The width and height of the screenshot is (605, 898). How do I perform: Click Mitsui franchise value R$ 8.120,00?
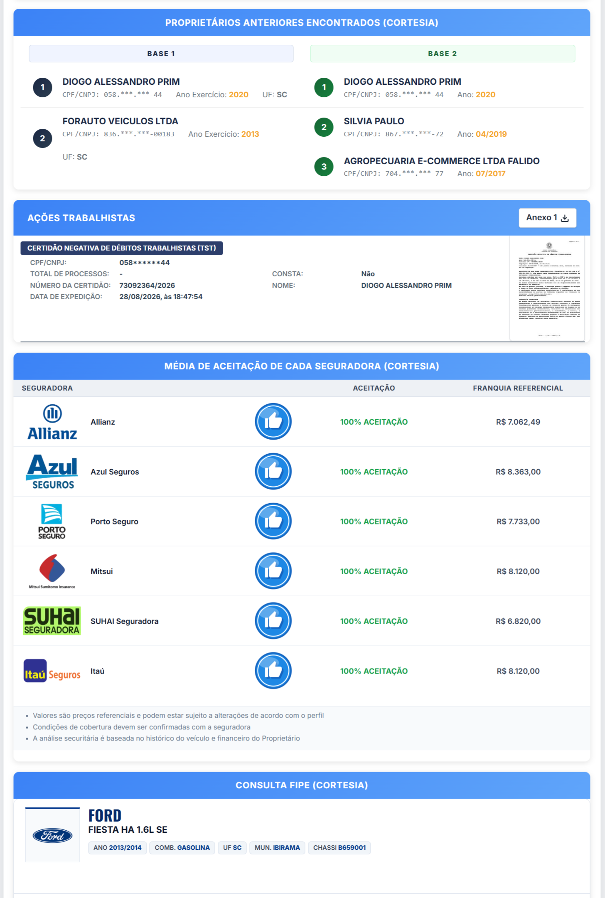click(x=518, y=571)
